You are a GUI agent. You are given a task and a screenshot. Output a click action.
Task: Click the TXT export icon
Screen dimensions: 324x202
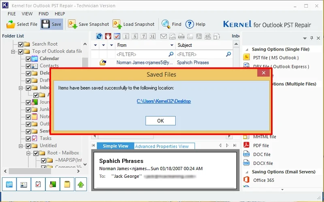[x=181, y=36]
